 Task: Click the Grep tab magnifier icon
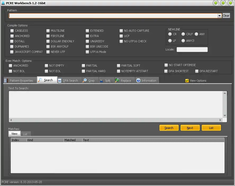pos(85,81)
